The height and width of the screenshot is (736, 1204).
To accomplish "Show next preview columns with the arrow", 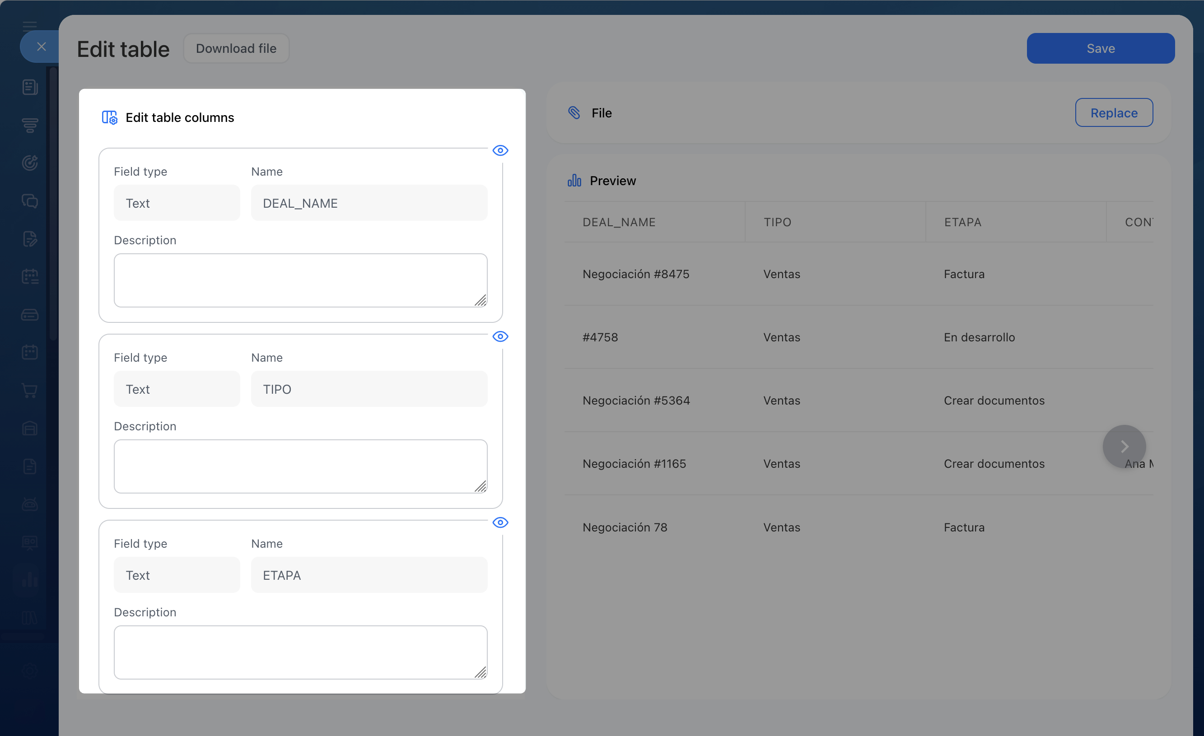I will 1124,447.
